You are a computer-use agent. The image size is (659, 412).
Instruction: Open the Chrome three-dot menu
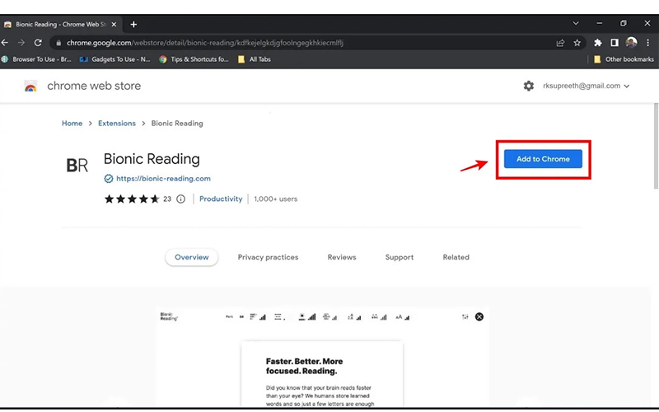pos(647,43)
